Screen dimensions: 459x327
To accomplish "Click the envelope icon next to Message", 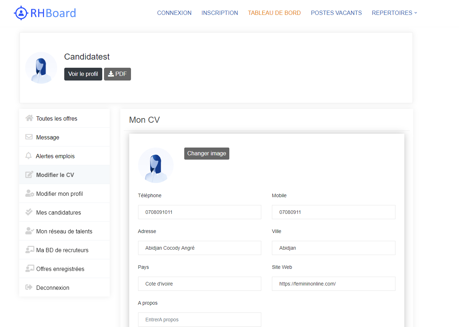I will 29,137.
